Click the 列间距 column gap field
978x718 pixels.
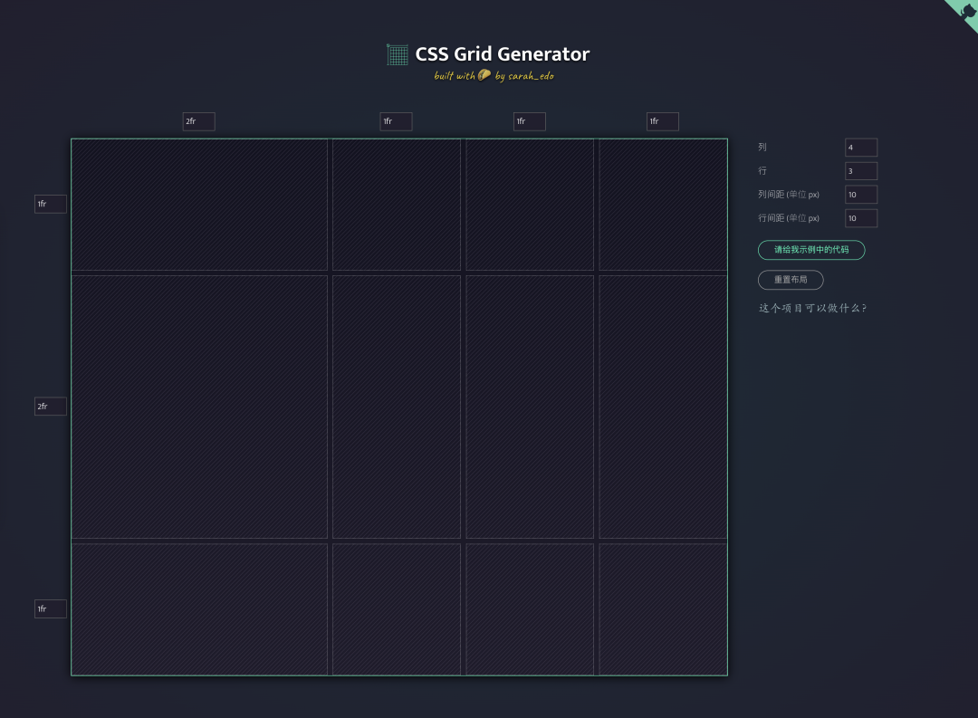pos(860,195)
